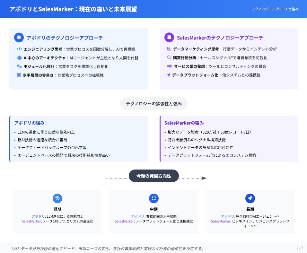
Task: Click the slide title アポドリとSalesMarker：現在の違いと未来展望
Action: 73,9
